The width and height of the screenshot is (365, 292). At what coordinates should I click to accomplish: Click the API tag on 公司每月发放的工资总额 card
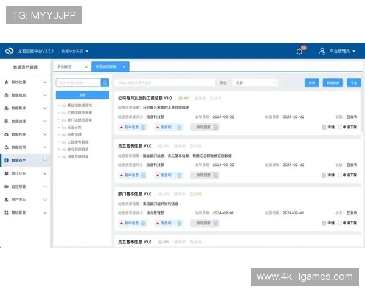coord(184,98)
